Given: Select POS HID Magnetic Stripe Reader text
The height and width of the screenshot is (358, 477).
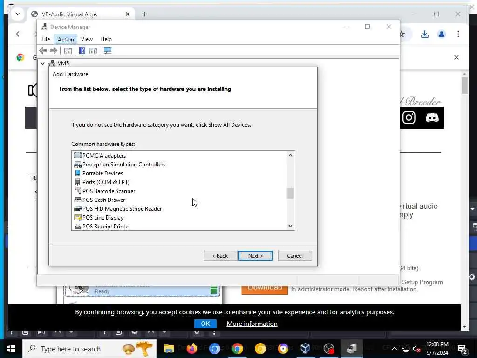Looking at the screenshot, I should tap(122, 209).
